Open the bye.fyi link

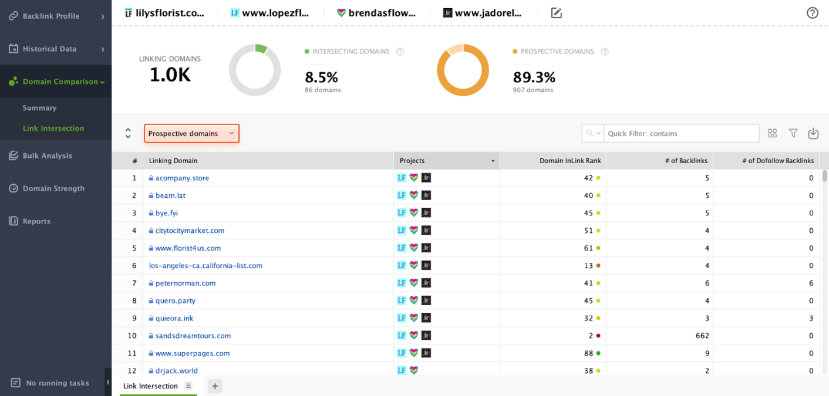(167, 214)
